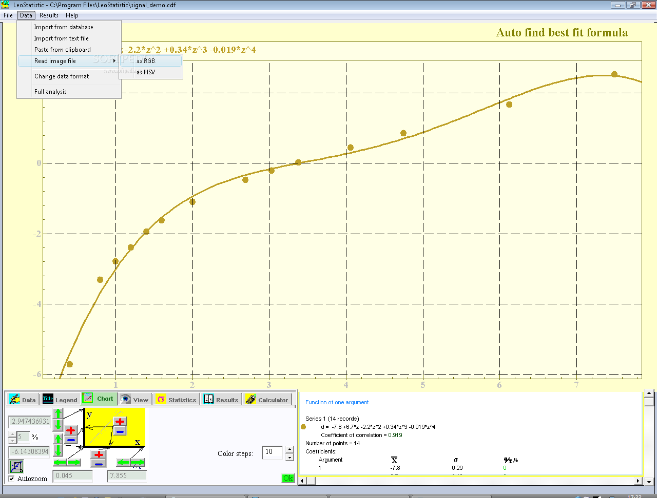Click the Chart tab graph icon
The height and width of the screenshot is (498, 657).
[87, 398]
